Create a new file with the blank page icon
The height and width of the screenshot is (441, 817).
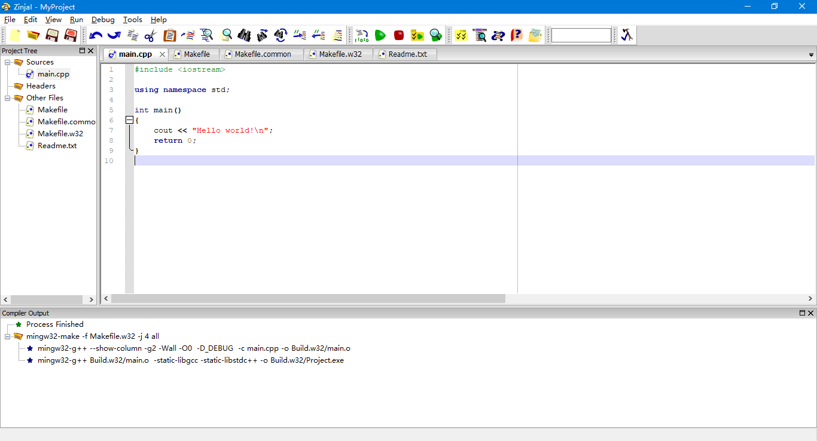pyautogui.click(x=14, y=35)
